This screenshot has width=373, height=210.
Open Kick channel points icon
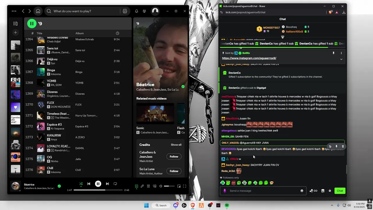point(313,191)
